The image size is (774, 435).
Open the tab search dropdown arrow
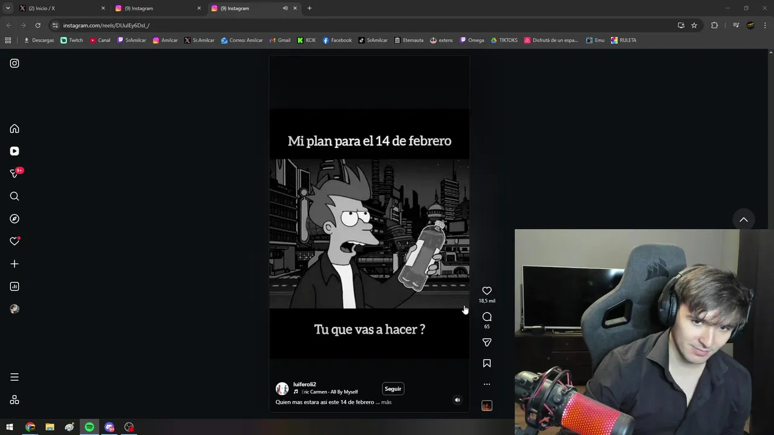pyautogui.click(x=8, y=8)
